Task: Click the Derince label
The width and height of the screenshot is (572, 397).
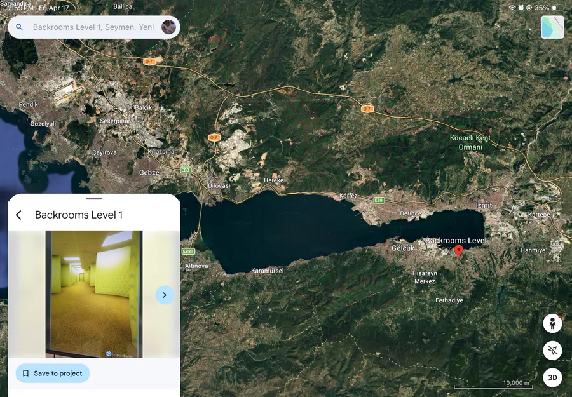Action: 411,213
